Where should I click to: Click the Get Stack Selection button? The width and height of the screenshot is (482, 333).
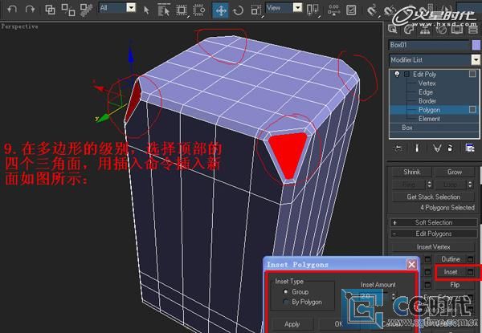(x=434, y=197)
